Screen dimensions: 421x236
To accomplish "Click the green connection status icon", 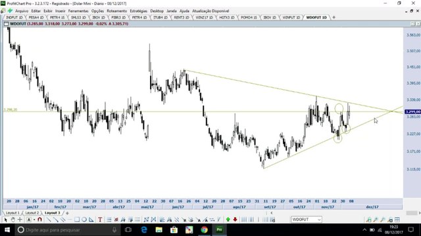I will pos(10,10).
